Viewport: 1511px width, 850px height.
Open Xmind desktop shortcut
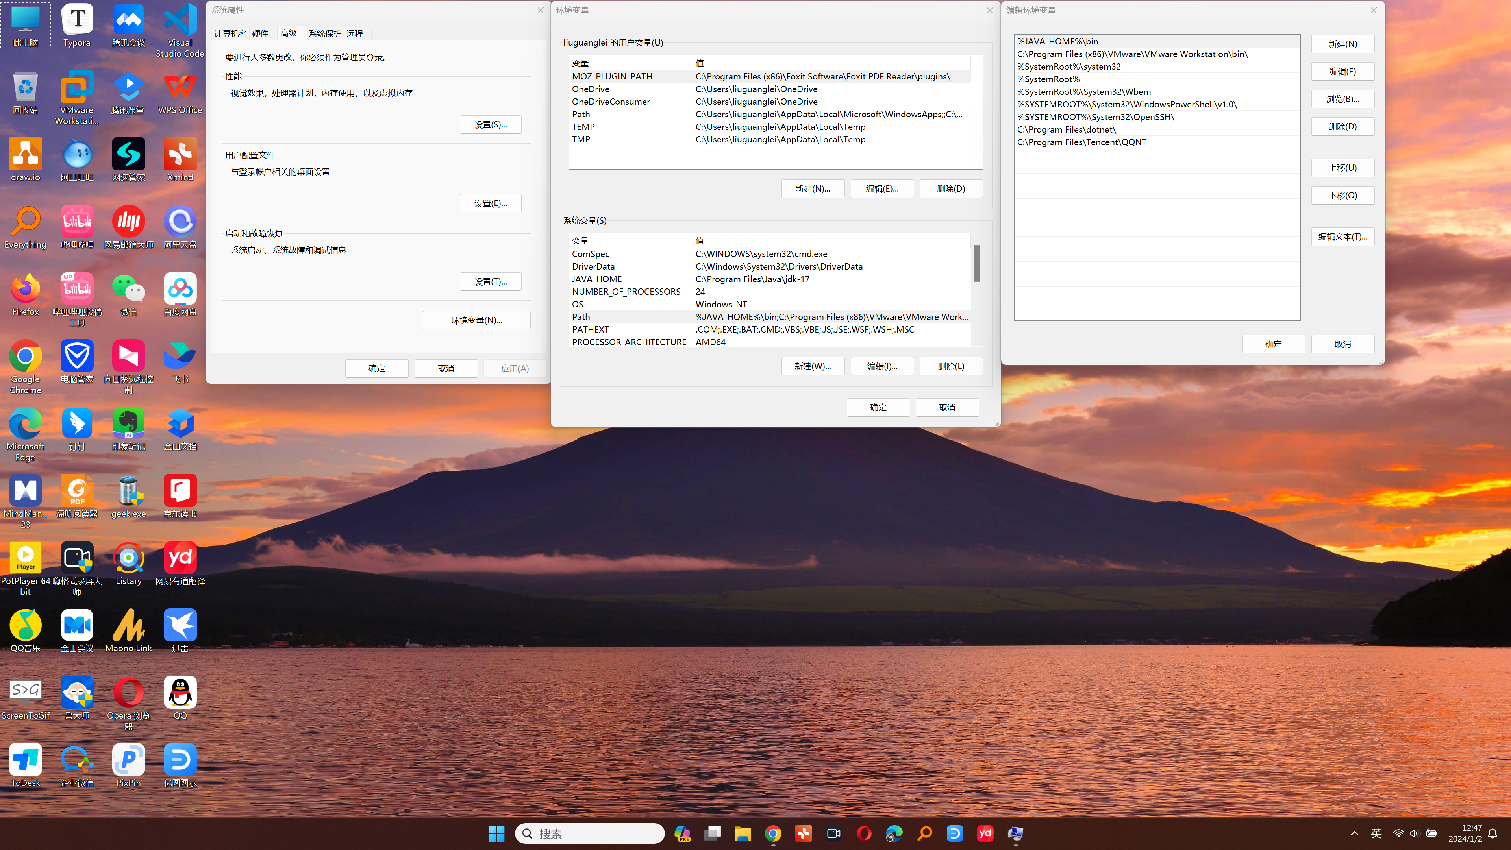pos(180,160)
